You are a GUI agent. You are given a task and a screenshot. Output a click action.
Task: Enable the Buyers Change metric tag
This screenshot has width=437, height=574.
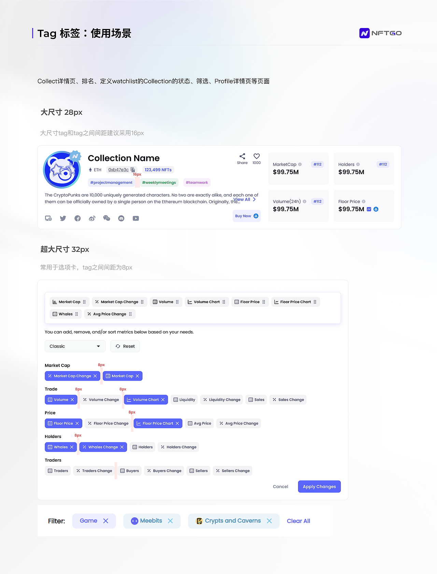164,471
